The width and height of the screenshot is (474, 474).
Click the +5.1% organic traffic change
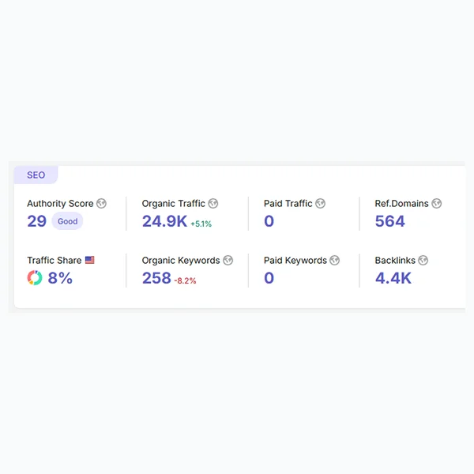click(201, 224)
